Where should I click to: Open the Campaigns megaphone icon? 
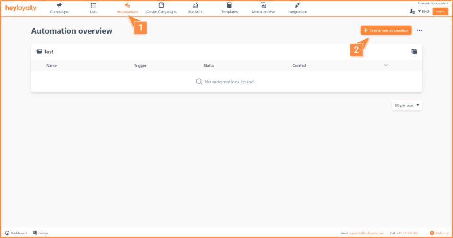[59, 5]
